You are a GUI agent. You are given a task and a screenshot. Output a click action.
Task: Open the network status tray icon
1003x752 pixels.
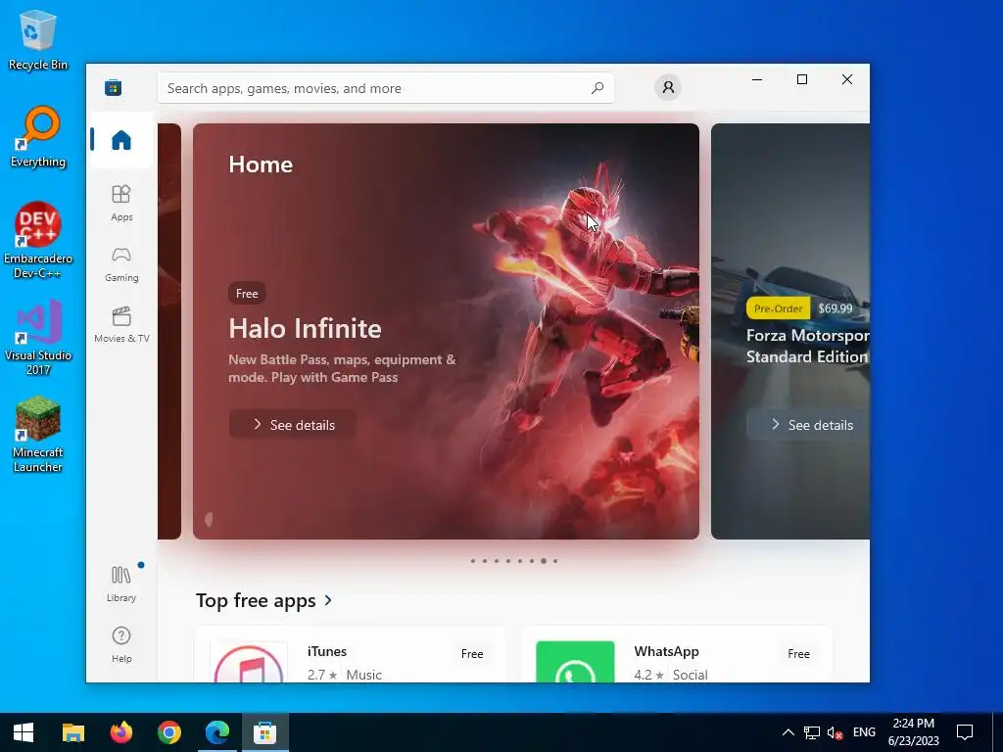click(812, 732)
